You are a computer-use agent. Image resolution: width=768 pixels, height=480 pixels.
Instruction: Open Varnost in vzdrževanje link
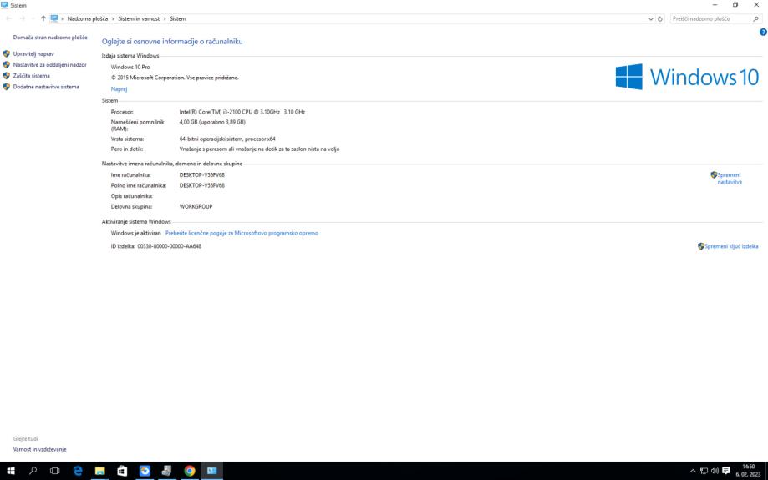click(x=39, y=449)
